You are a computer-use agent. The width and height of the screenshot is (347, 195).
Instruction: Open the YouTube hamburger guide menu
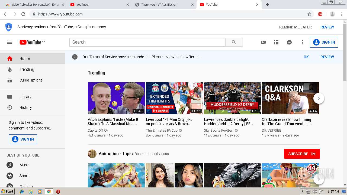coord(10,42)
